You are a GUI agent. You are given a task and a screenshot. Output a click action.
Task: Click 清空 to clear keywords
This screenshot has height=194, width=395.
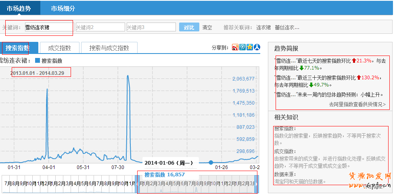(207, 27)
